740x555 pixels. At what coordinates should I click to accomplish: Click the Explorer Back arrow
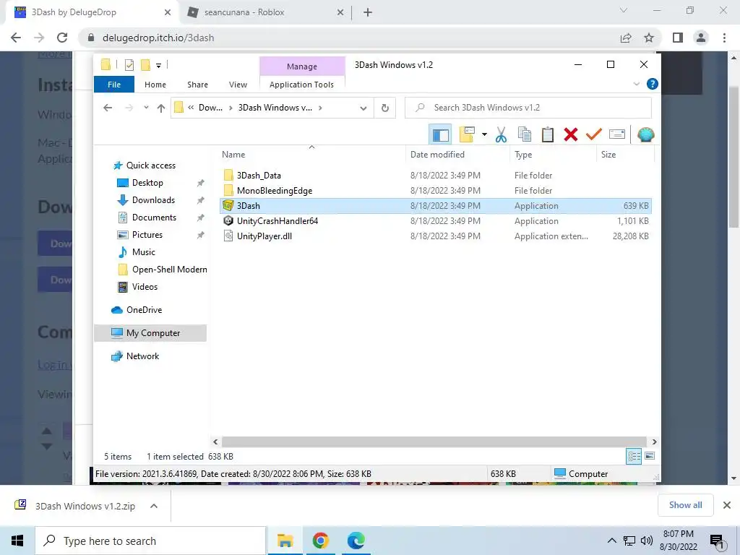coord(108,108)
